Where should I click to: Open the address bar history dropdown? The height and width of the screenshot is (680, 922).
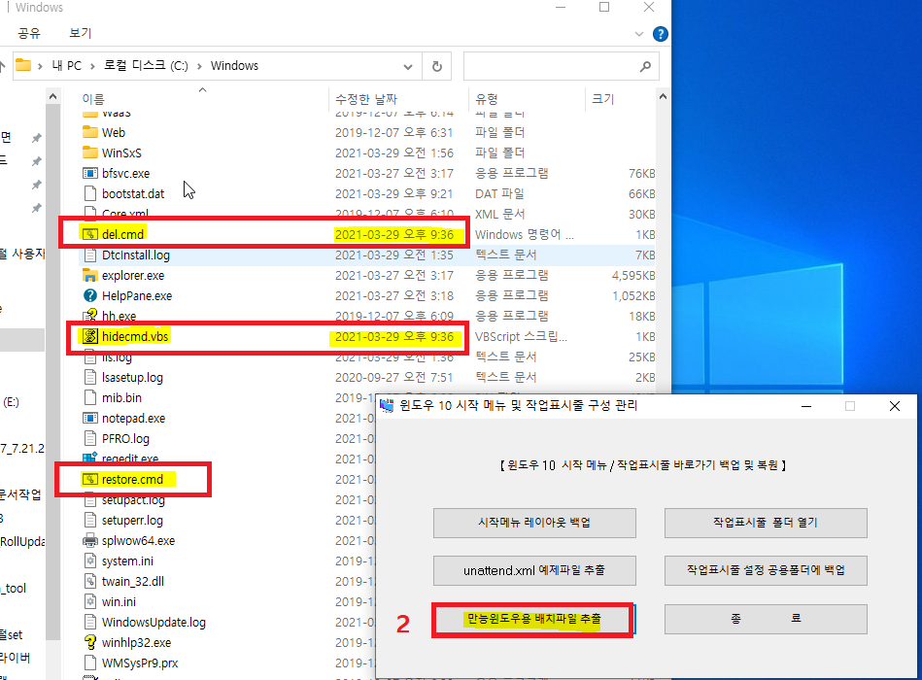pos(407,66)
